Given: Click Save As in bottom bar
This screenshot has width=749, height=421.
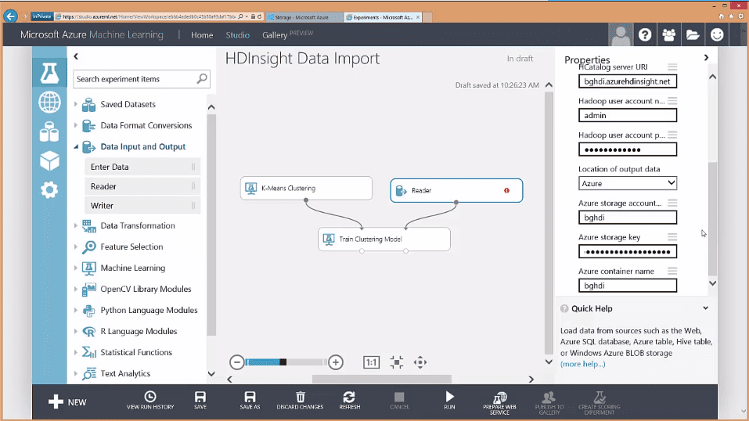Looking at the screenshot, I should tap(250, 401).
